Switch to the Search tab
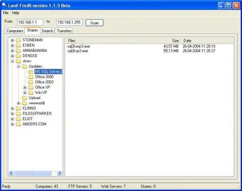 pos(47,31)
